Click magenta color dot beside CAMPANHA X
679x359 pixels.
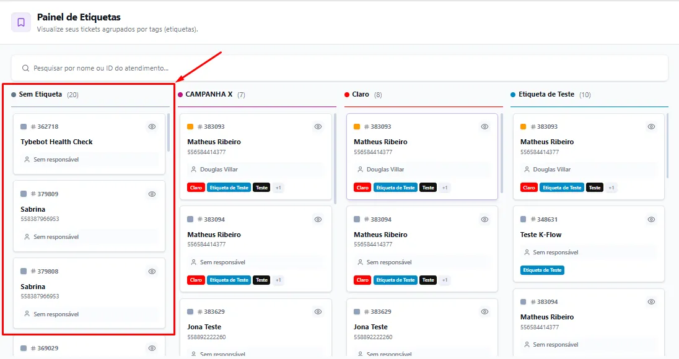(x=180, y=95)
